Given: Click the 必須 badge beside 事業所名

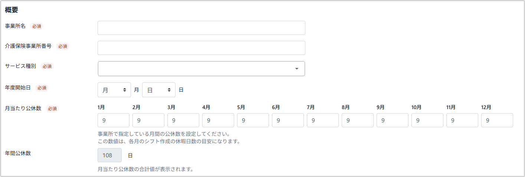Looking at the screenshot, I should (x=36, y=26).
